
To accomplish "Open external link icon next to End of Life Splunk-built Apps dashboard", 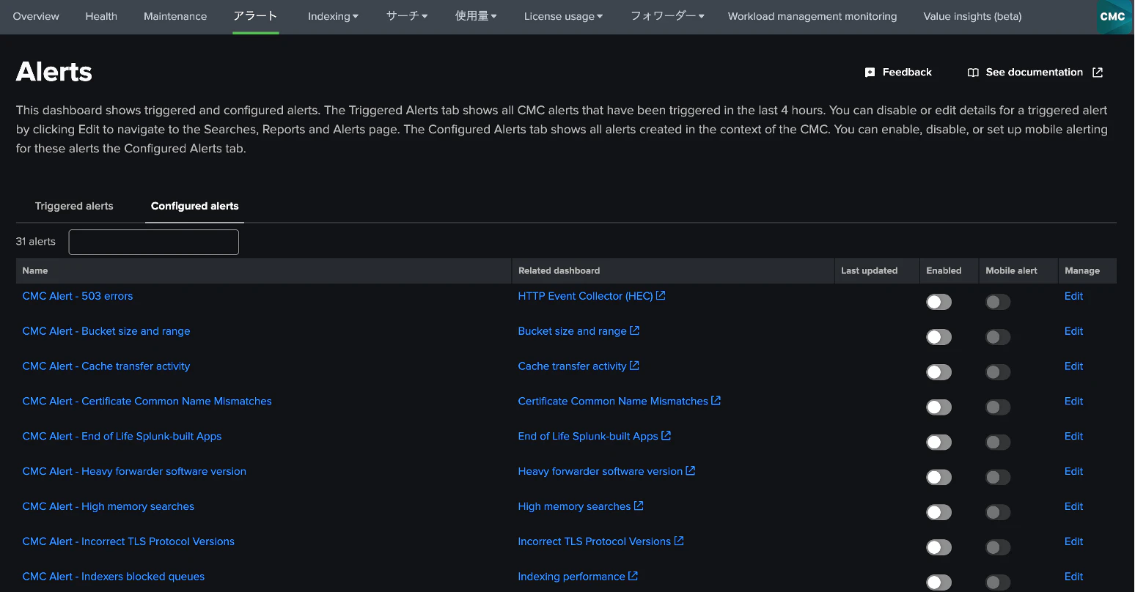I will (x=666, y=435).
